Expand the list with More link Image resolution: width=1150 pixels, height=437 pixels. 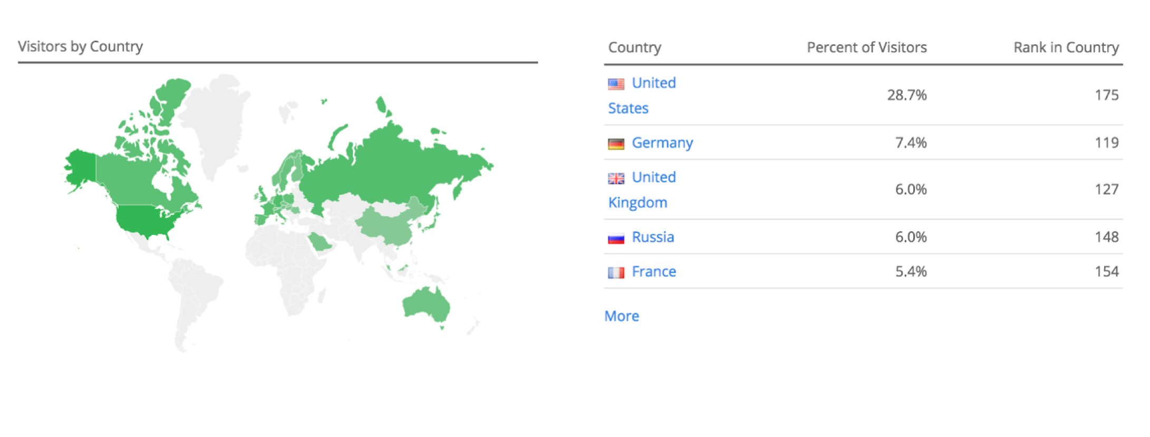[622, 316]
